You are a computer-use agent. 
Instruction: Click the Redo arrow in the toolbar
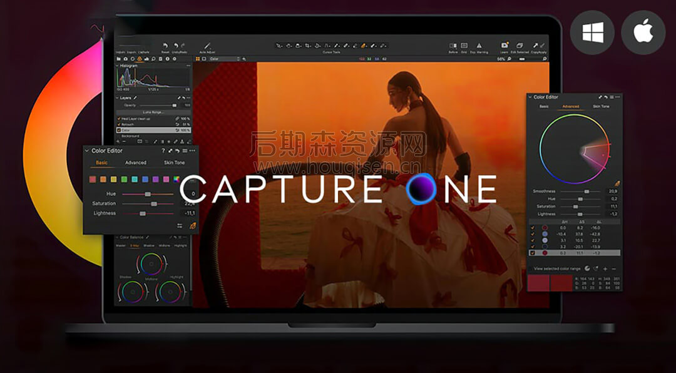point(183,45)
